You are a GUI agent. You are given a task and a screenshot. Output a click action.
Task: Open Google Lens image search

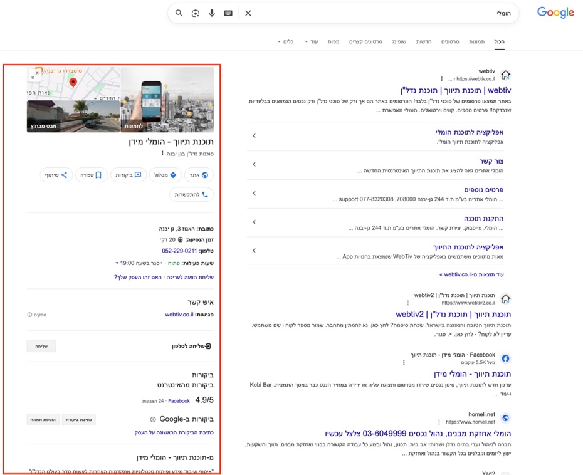196,13
